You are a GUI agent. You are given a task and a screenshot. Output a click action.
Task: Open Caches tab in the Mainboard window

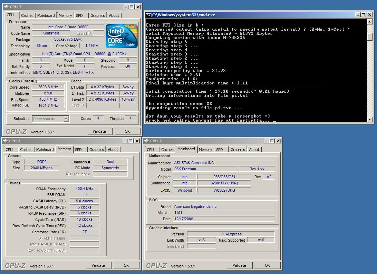pos(167,150)
